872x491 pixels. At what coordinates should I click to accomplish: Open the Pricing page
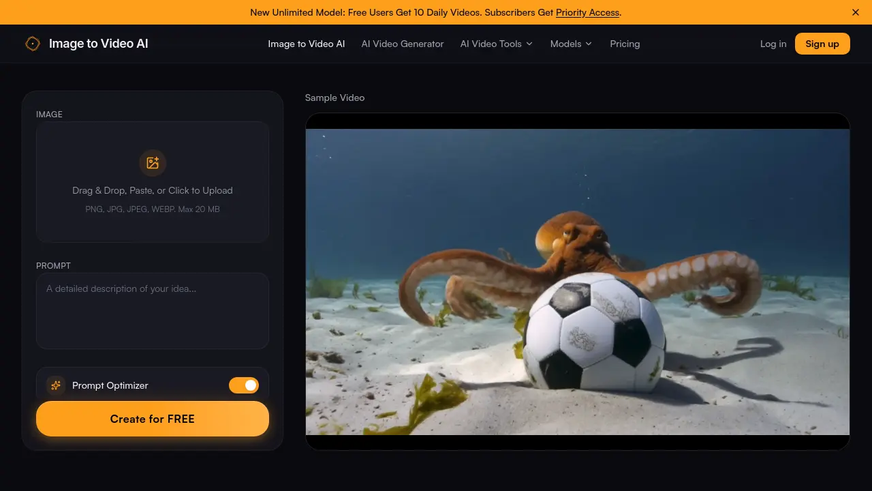(x=625, y=44)
